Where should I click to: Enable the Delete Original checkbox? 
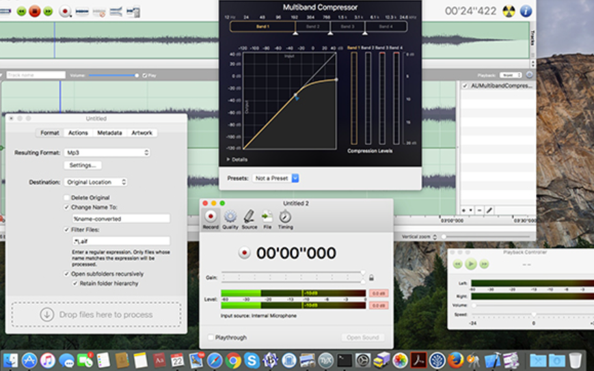pyautogui.click(x=67, y=197)
